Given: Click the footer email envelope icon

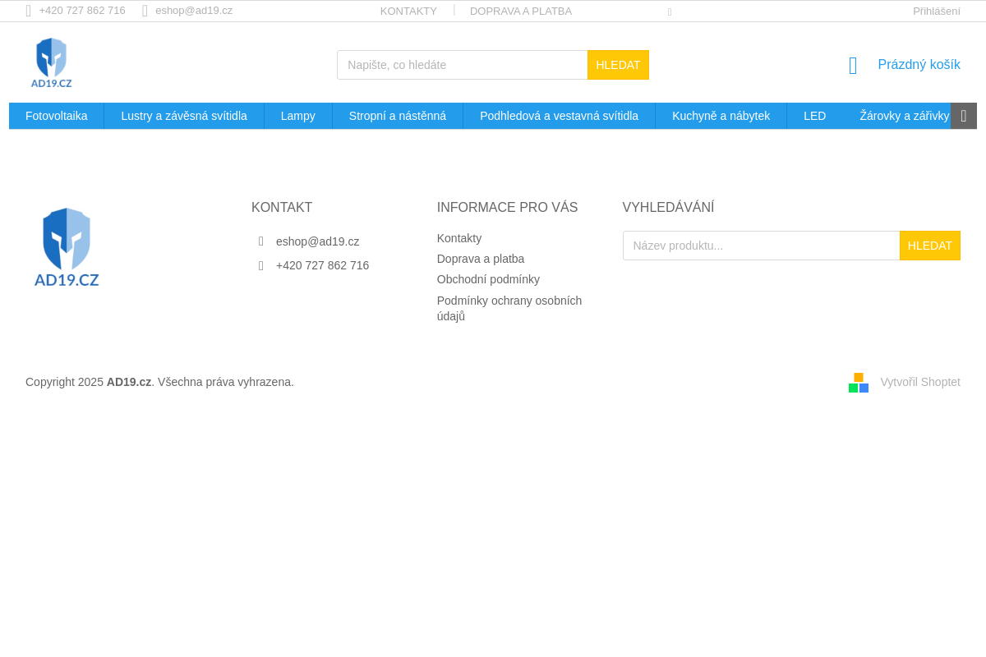Looking at the screenshot, I should (x=261, y=241).
